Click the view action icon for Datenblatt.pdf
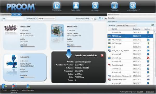Viewport: 156px width, 94px height. 148,65
